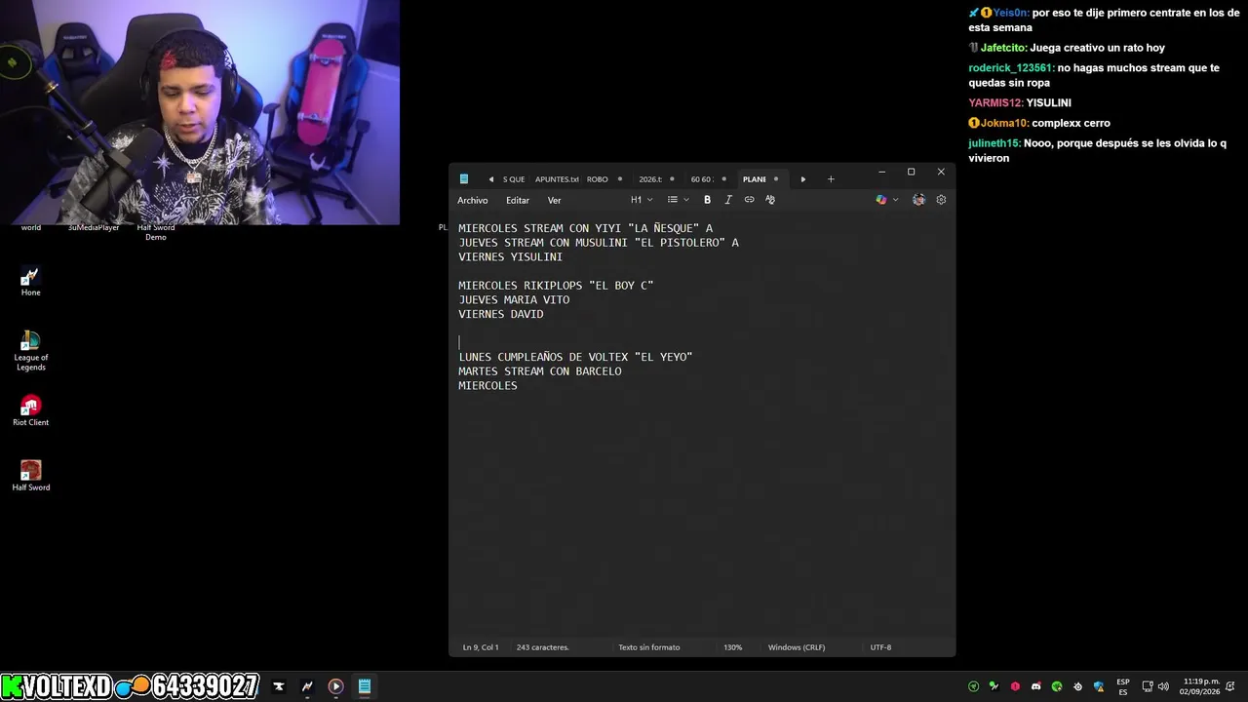Open the 130% zoom level menu

click(732, 647)
